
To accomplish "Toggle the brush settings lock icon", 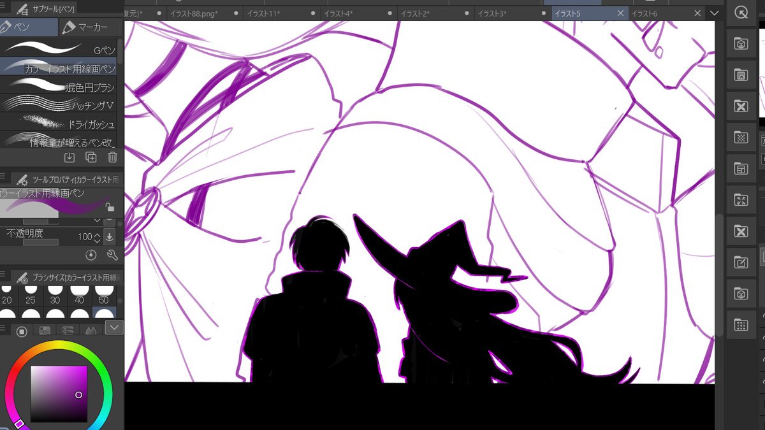I will 110,207.
